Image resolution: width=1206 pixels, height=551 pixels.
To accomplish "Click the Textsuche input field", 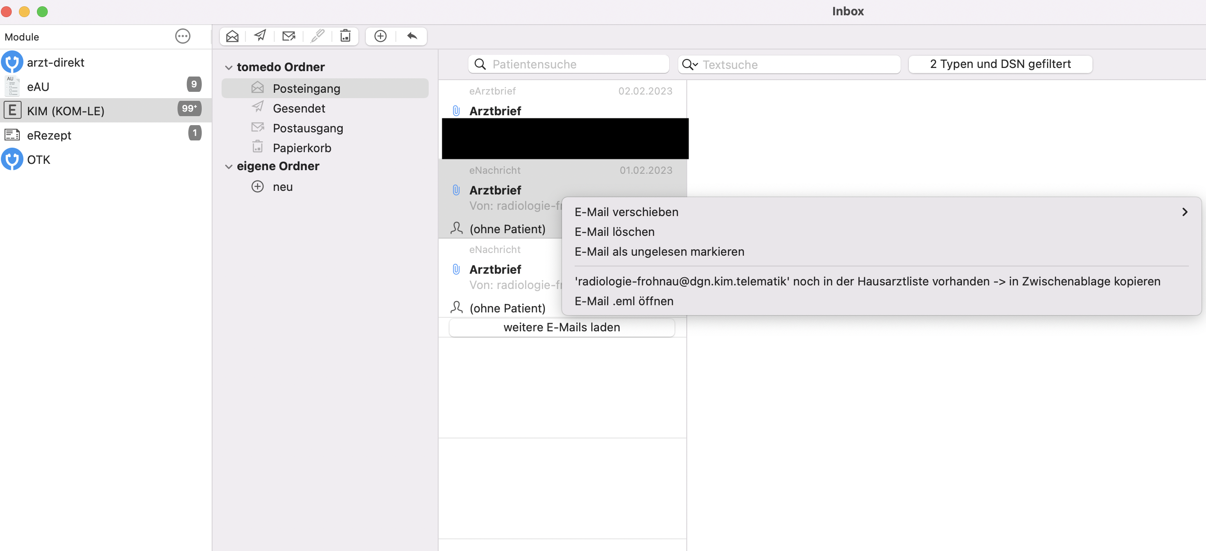I will [x=789, y=65].
